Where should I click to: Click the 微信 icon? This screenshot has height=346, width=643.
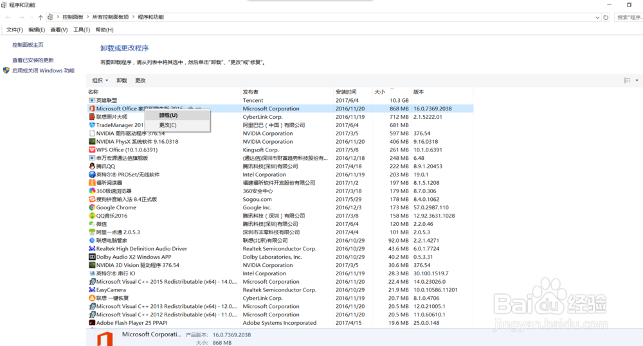click(92, 224)
